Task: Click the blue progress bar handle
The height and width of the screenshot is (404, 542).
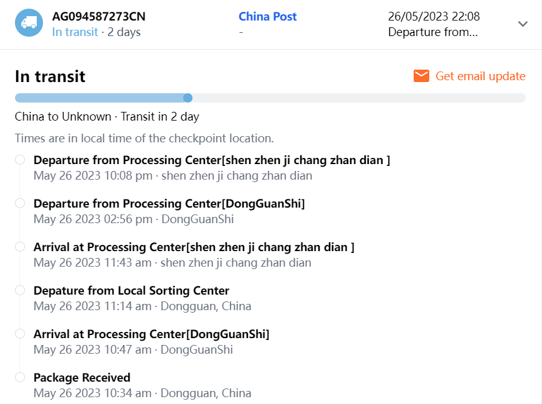Action: tap(188, 98)
